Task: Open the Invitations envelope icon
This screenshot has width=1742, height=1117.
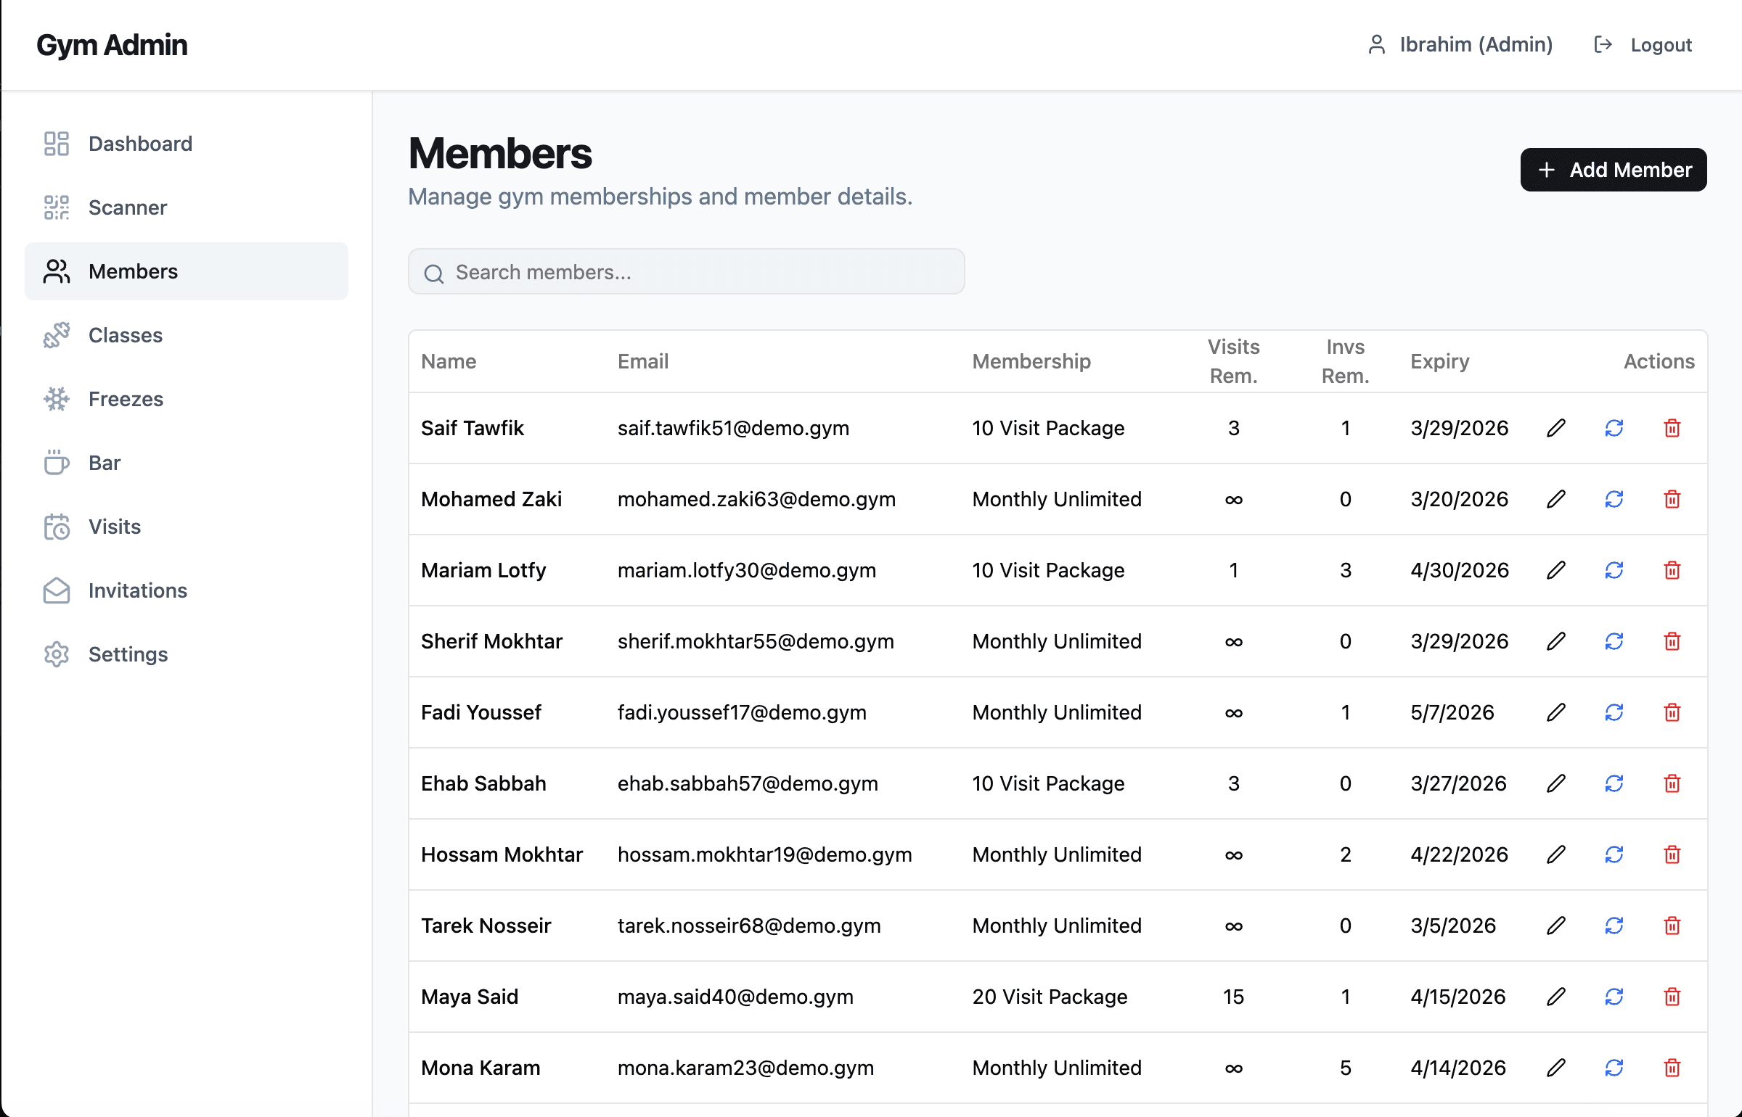Action: tap(57, 590)
